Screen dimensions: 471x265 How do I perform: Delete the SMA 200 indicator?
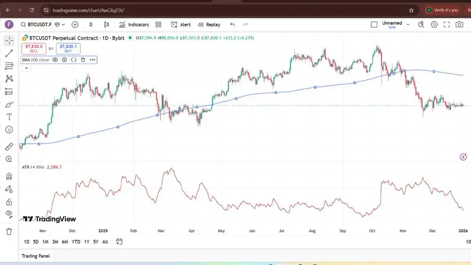click(83, 60)
